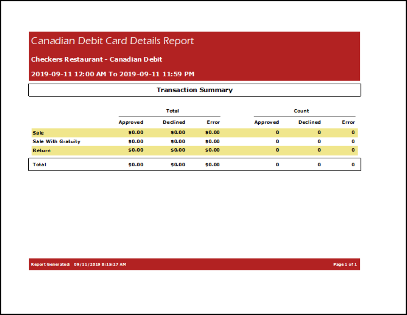Click Error header under the Count group
This screenshot has width=407, height=315.
tap(348, 122)
